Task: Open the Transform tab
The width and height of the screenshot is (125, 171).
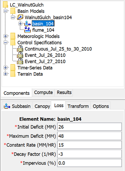Action: [78, 106]
